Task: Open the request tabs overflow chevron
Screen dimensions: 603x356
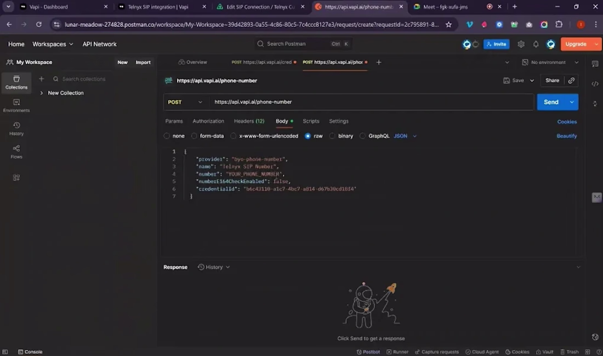Action: [x=507, y=63]
